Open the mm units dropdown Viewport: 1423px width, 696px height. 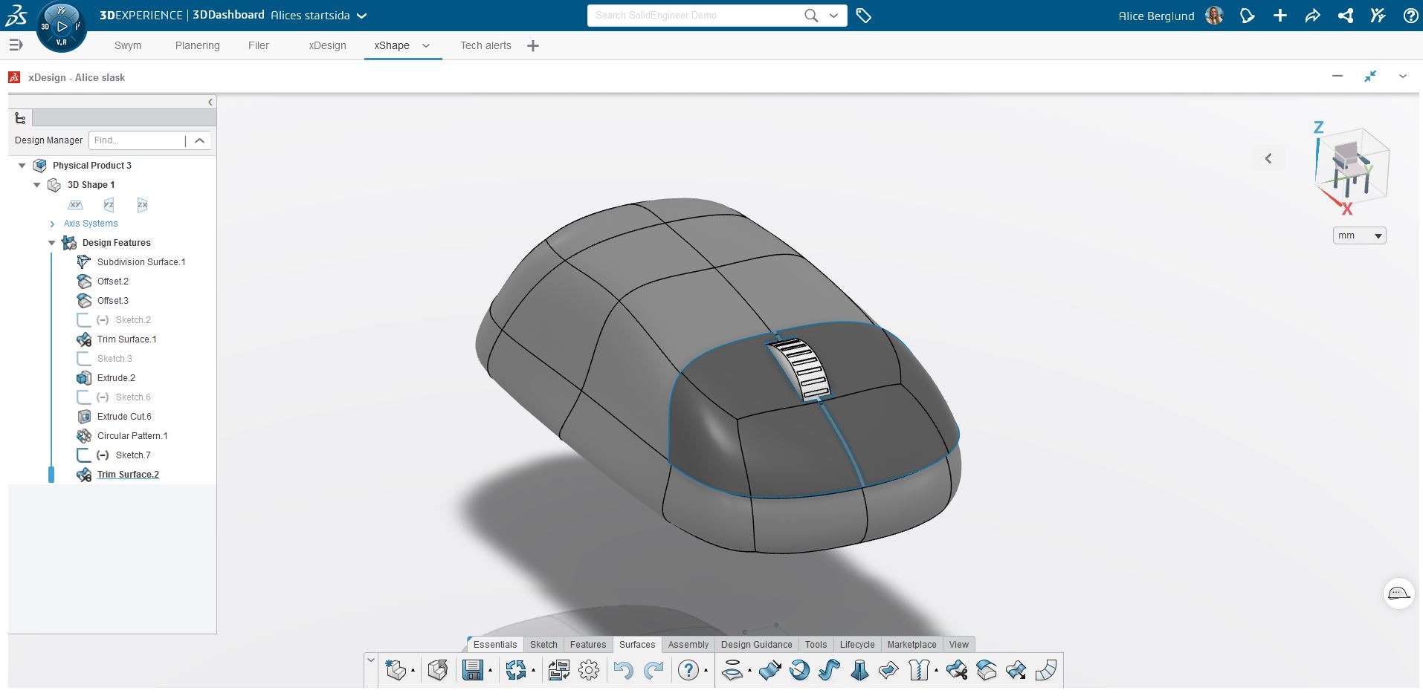pyautogui.click(x=1359, y=235)
